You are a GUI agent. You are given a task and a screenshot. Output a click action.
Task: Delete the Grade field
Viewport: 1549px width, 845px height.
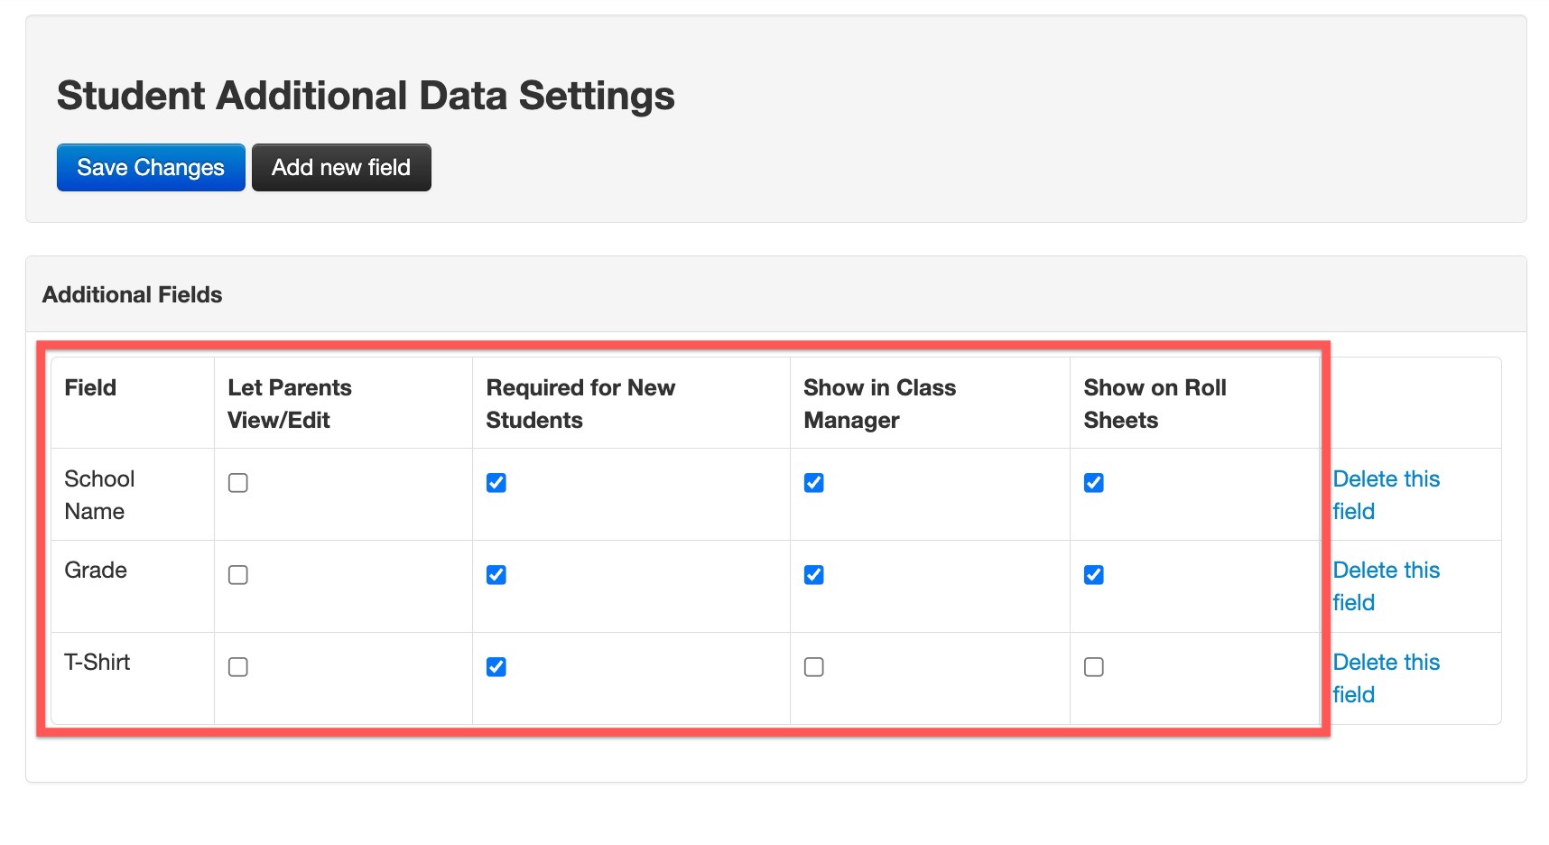[x=1386, y=586]
